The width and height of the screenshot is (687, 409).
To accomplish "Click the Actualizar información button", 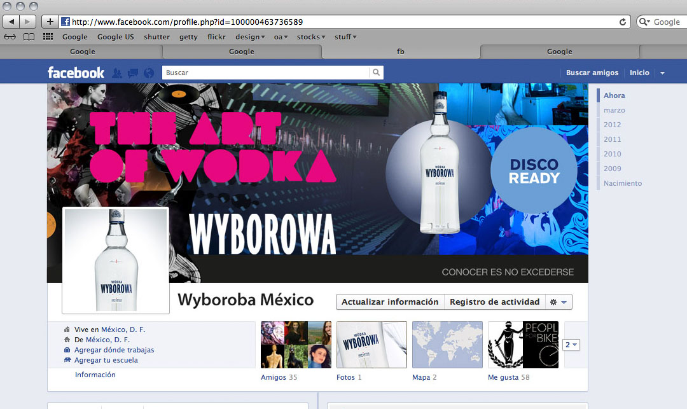I will (390, 302).
